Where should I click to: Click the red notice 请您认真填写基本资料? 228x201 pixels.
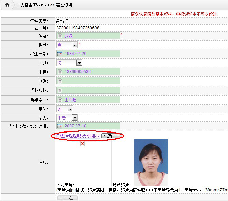pos(174,14)
